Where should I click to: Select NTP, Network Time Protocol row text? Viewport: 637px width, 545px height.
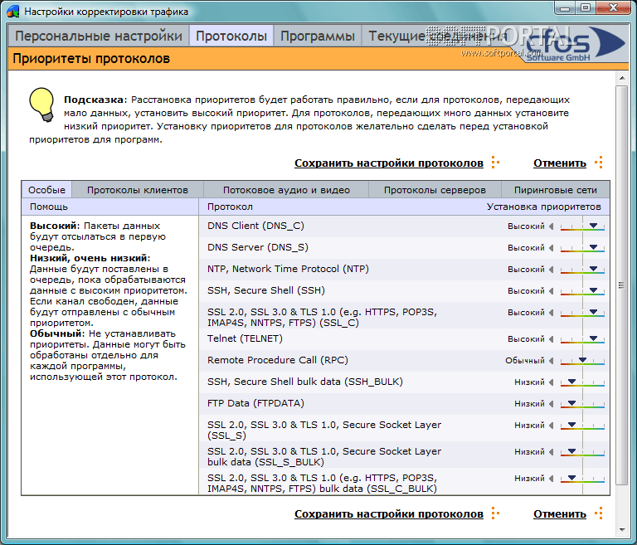pyautogui.click(x=288, y=269)
